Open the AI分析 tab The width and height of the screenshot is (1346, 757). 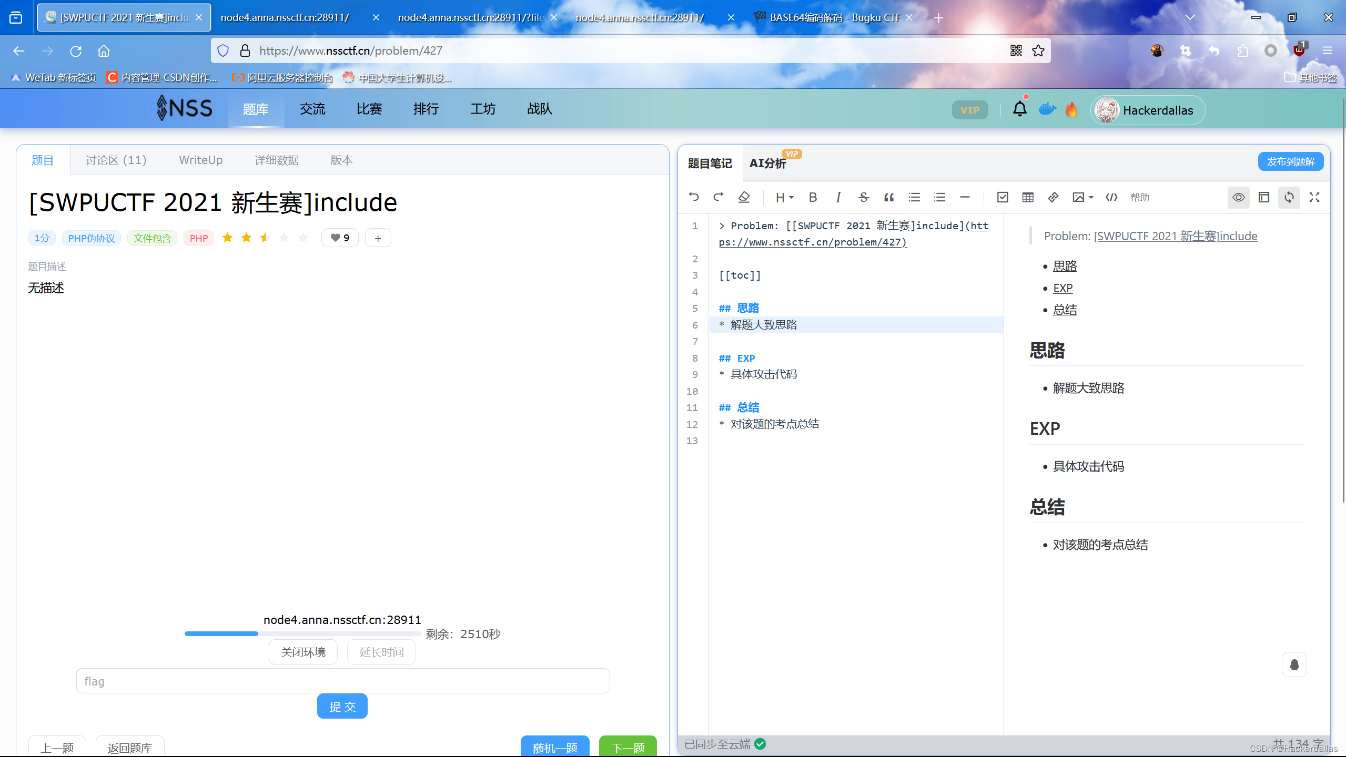click(768, 163)
